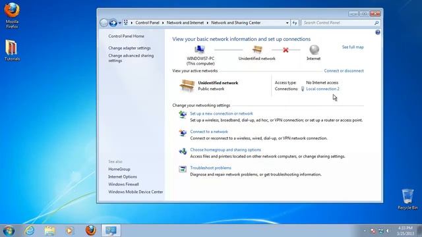Screen dimensions: 422x237
Task: Click the Show desktop button
Action: pyautogui.click(x=419, y=230)
